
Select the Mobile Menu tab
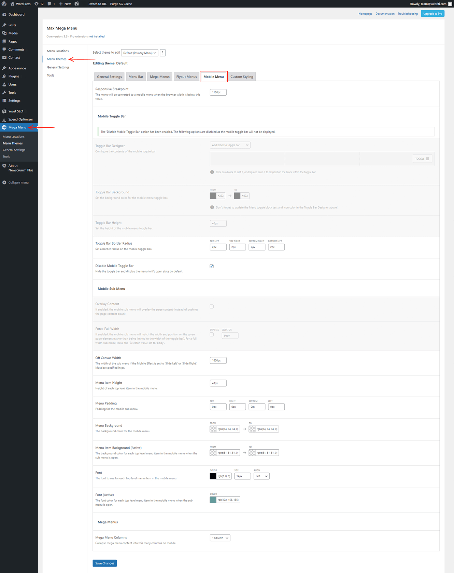[x=214, y=77]
